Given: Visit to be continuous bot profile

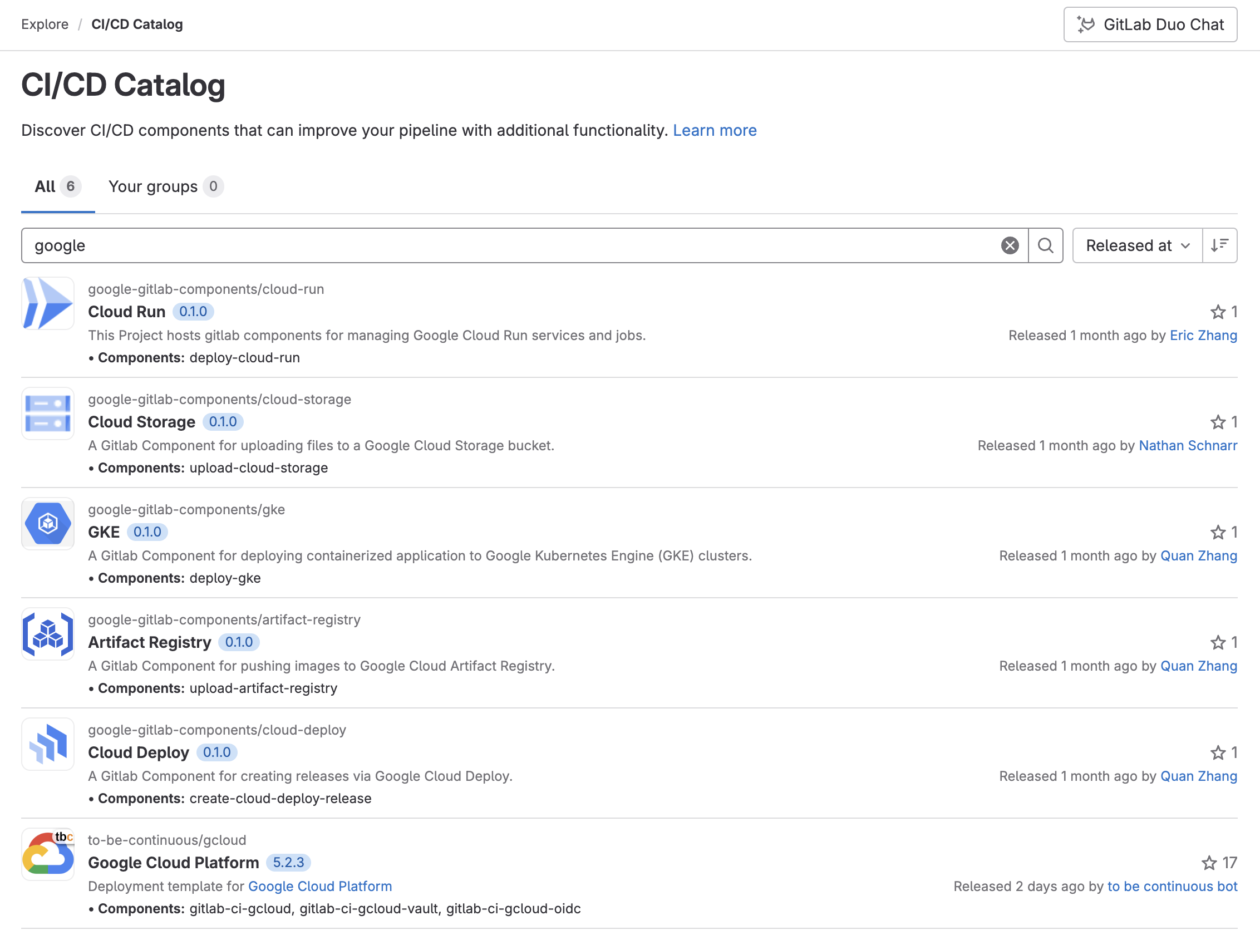Looking at the screenshot, I should click(1172, 888).
